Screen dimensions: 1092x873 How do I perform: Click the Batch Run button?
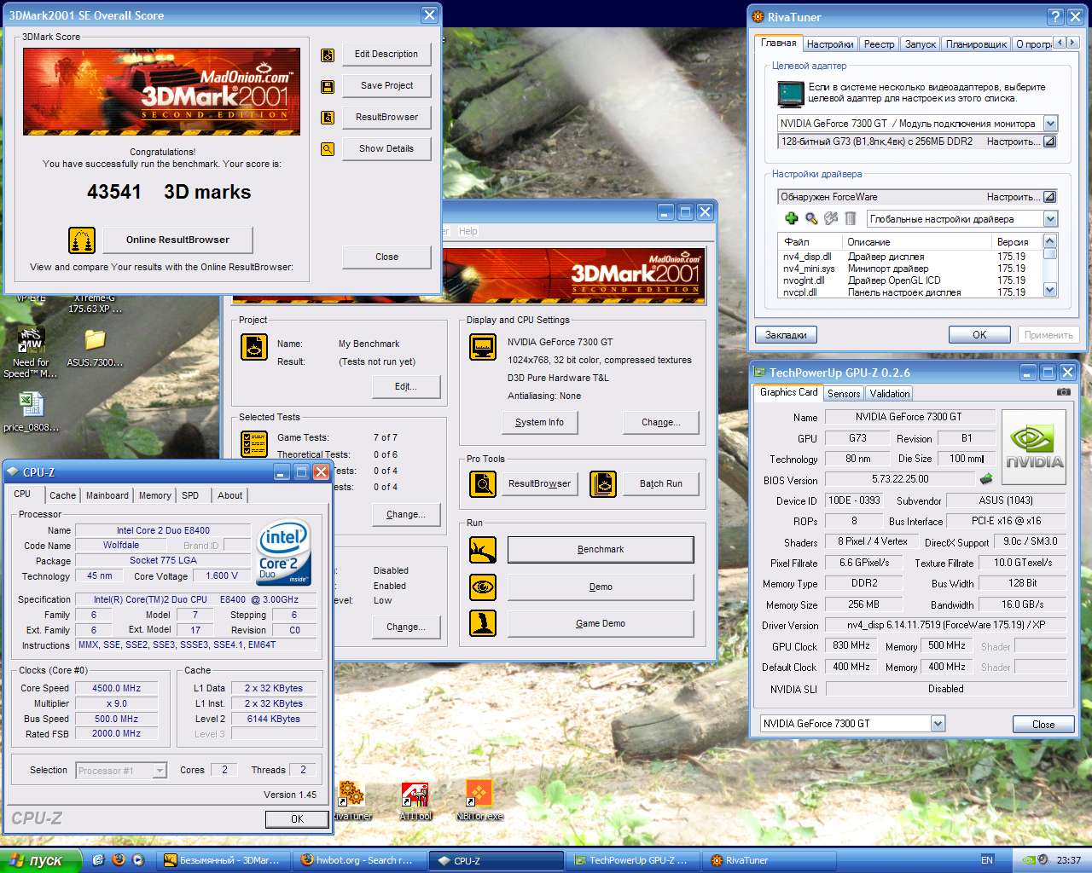tap(661, 483)
